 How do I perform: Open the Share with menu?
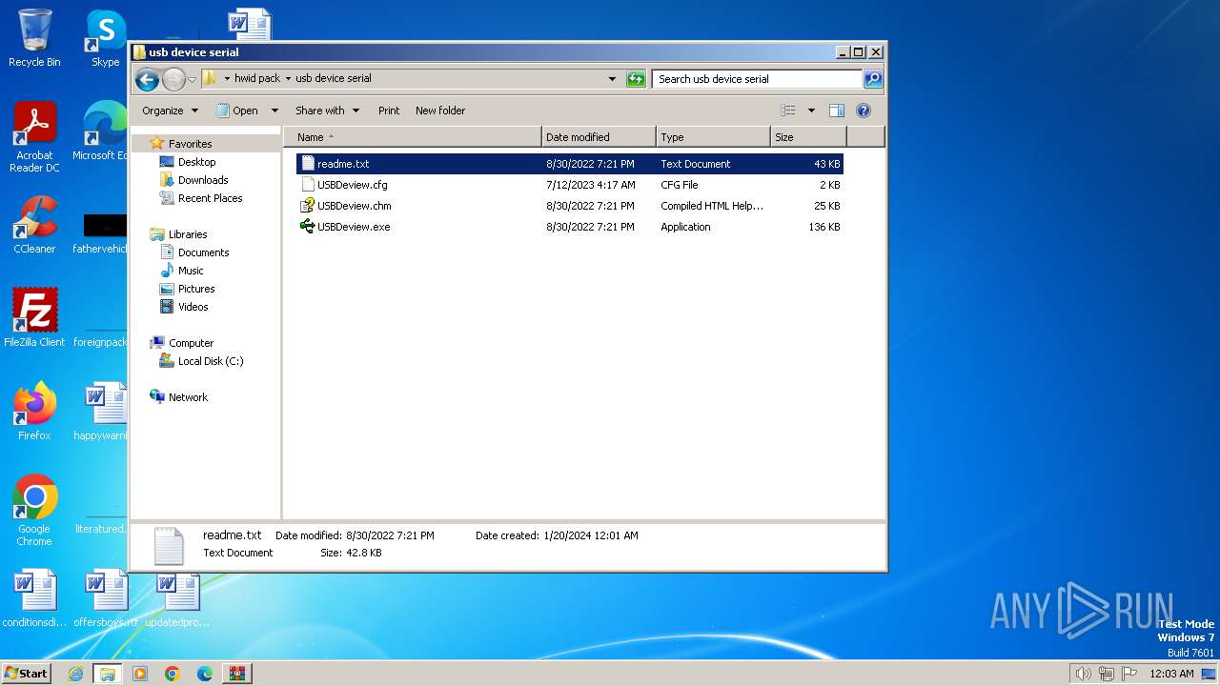click(327, 111)
